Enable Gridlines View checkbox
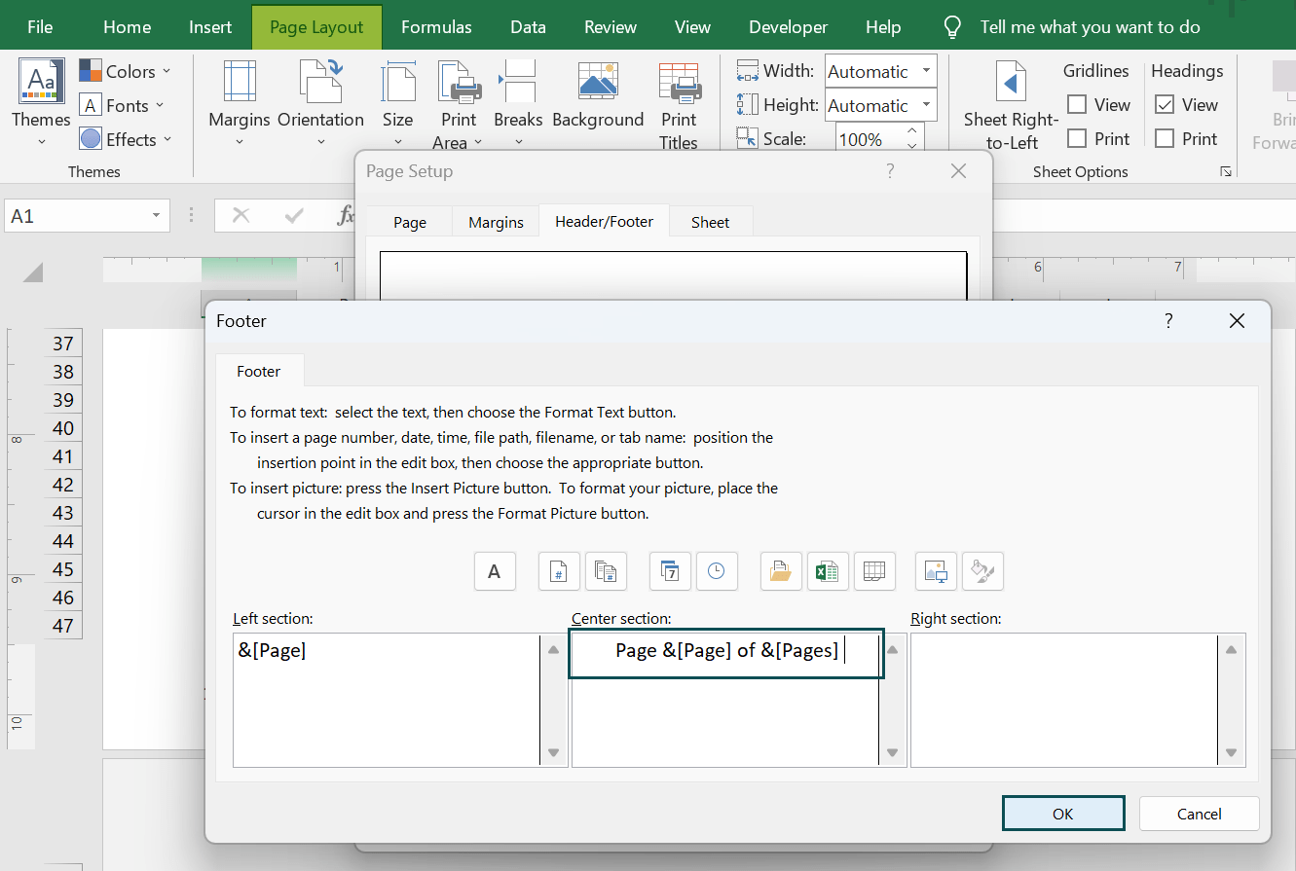 (x=1077, y=105)
